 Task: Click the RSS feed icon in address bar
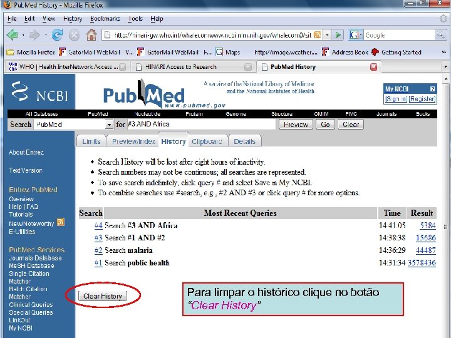317,35
